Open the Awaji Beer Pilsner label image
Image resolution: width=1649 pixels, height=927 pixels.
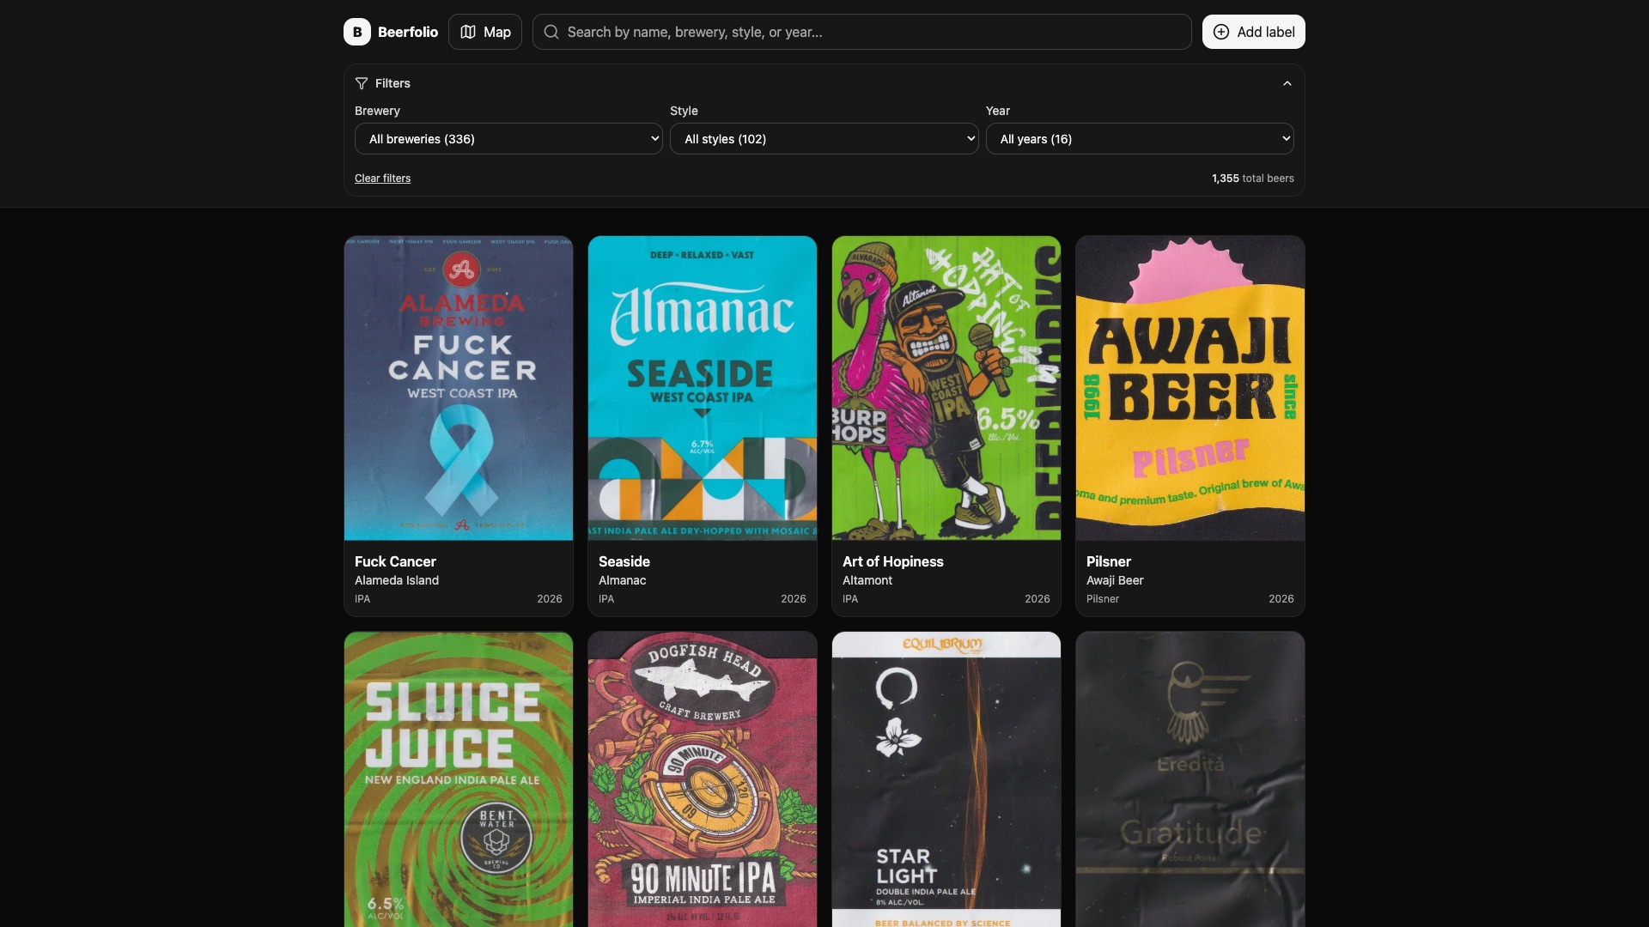tap(1190, 388)
